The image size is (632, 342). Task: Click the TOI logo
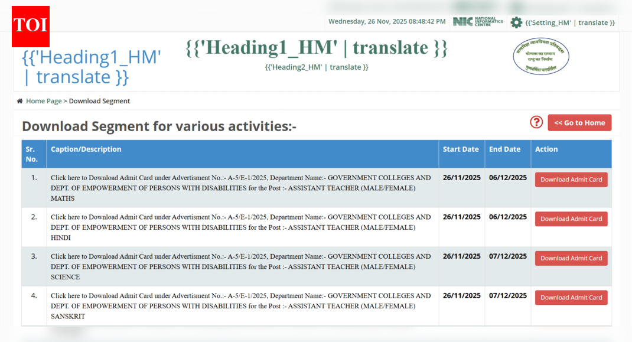pos(31,27)
